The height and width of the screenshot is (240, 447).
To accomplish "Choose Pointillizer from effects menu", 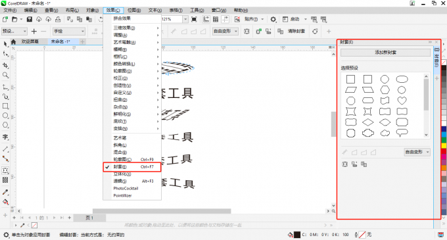I will 132,195.
